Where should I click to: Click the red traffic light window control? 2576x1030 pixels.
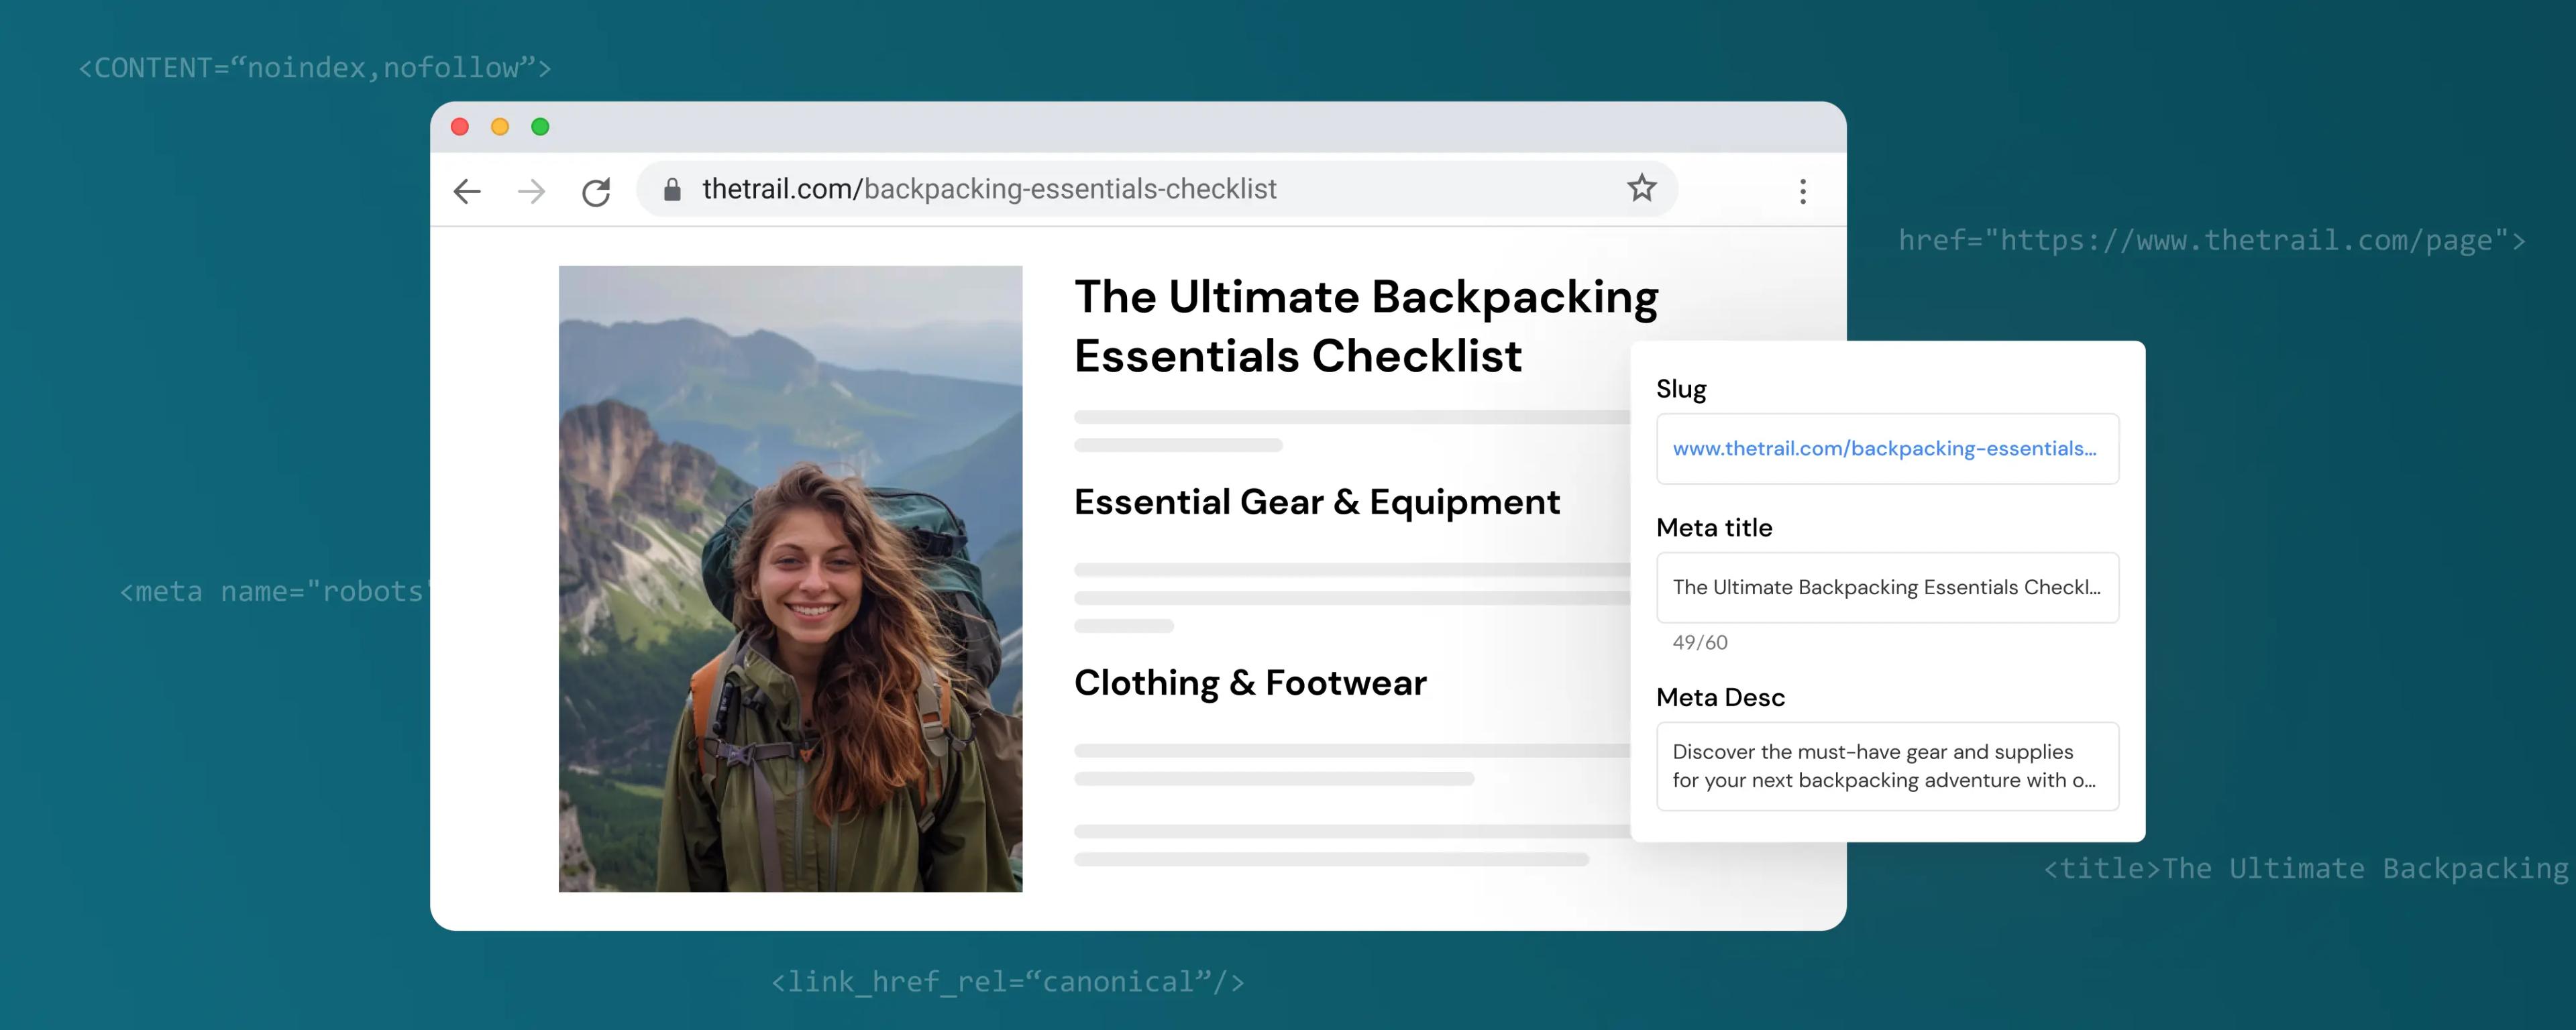pyautogui.click(x=460, y=126)
